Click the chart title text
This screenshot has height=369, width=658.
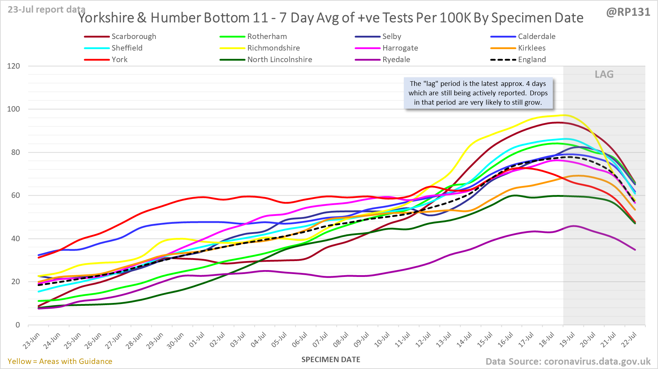tap(331, 18)
